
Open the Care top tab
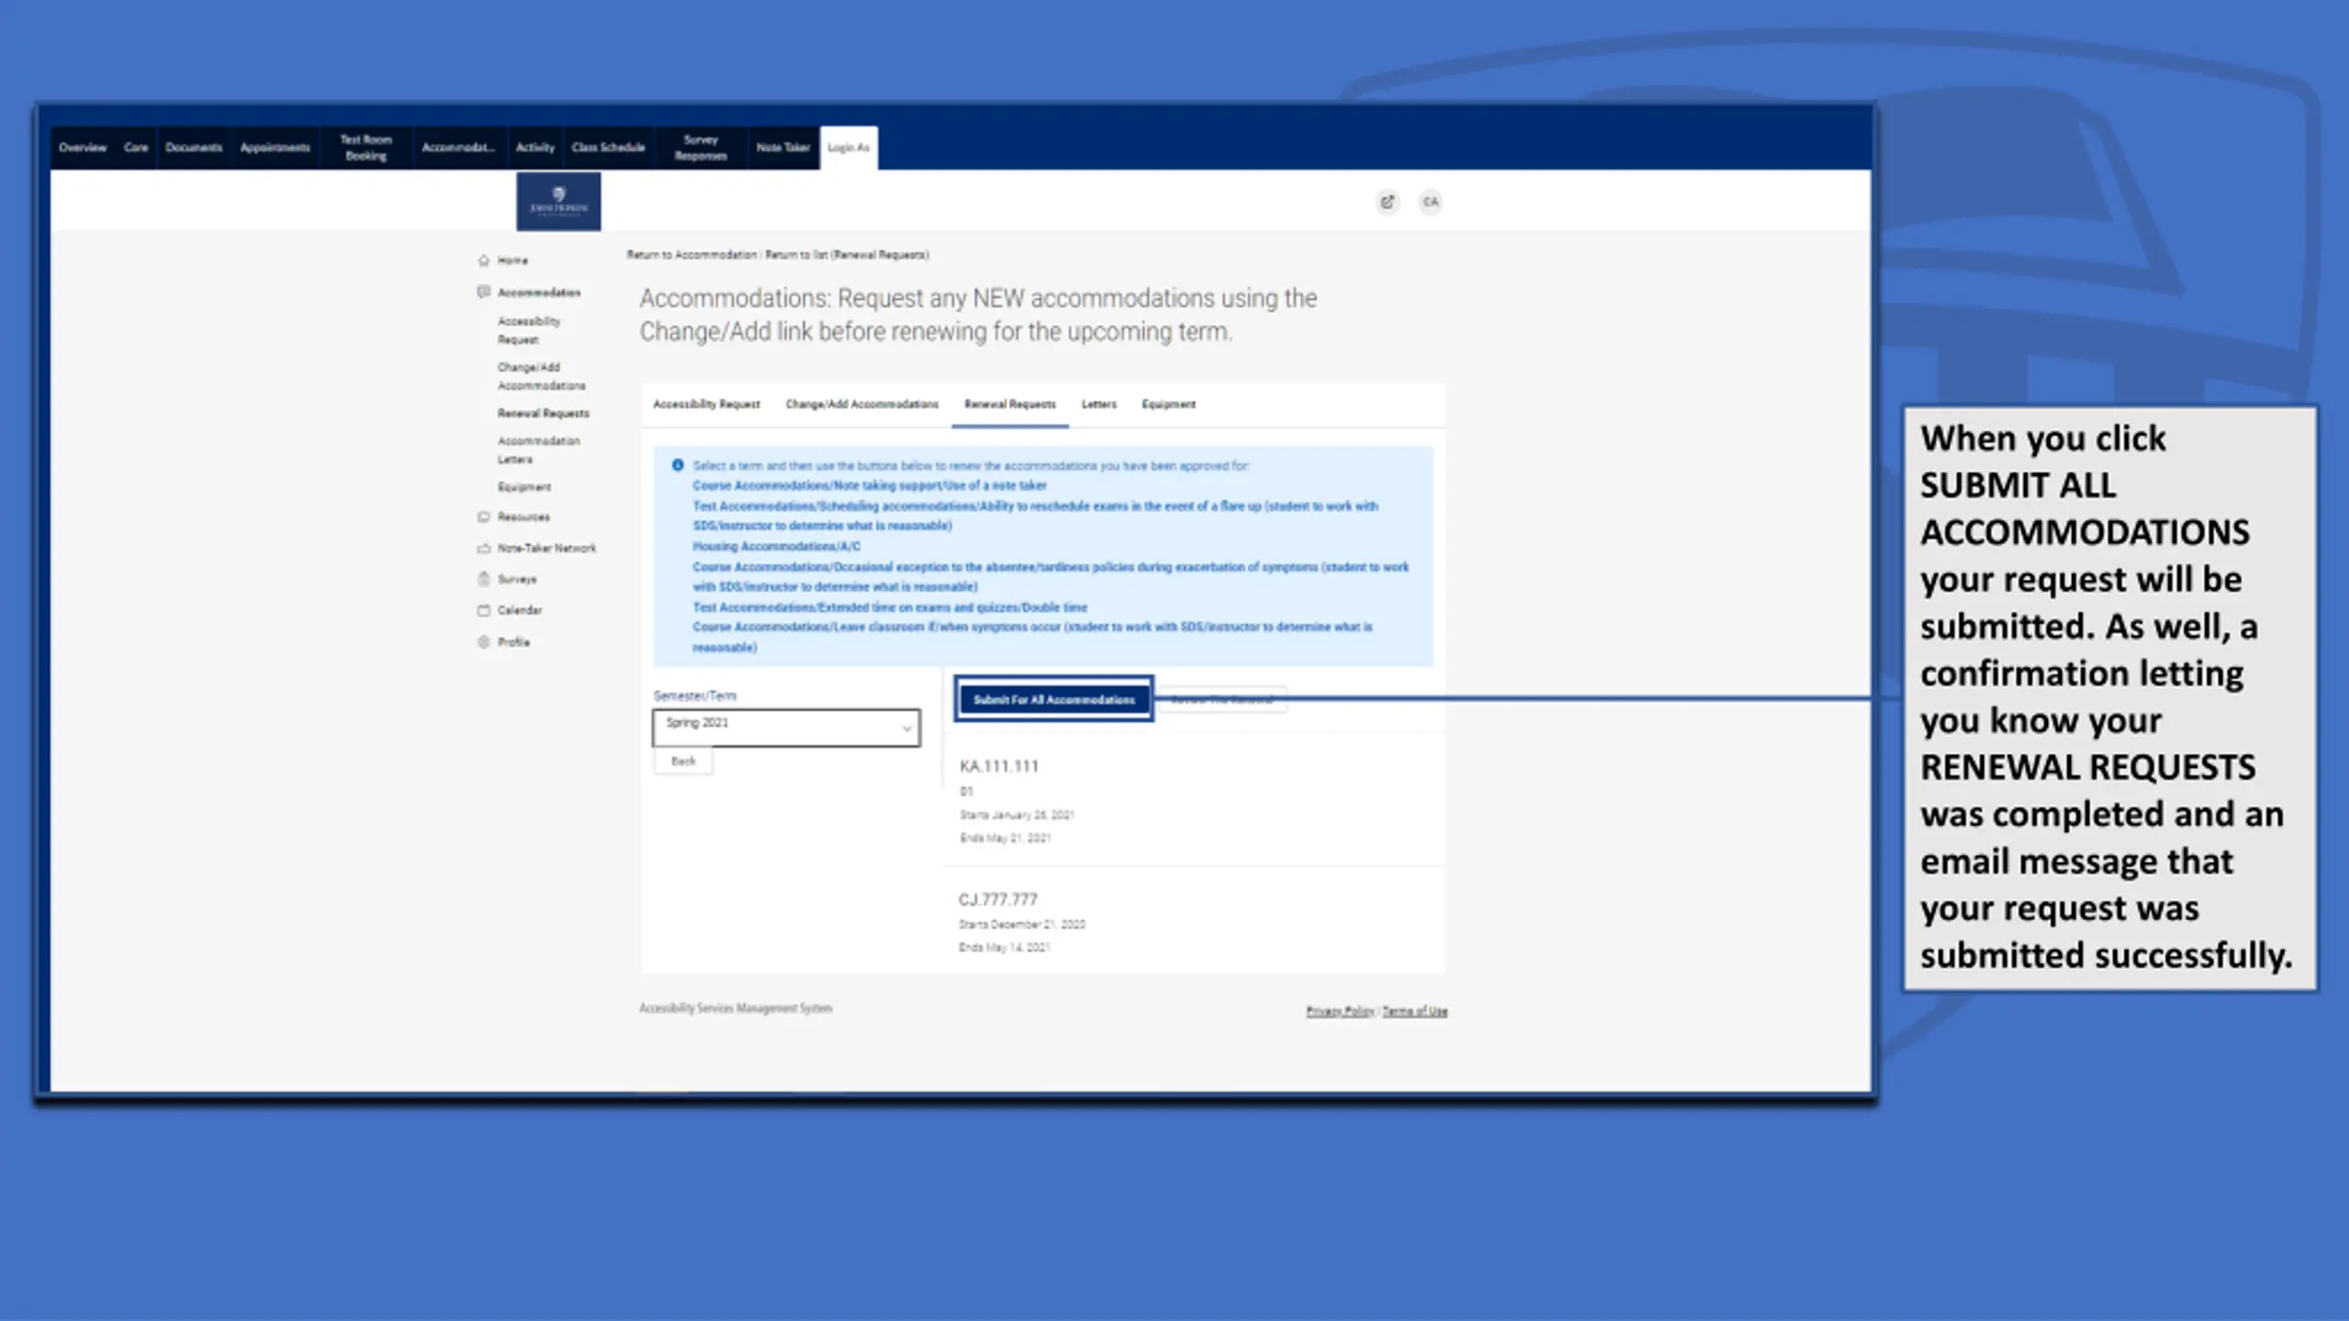click(x=136, y=148)
